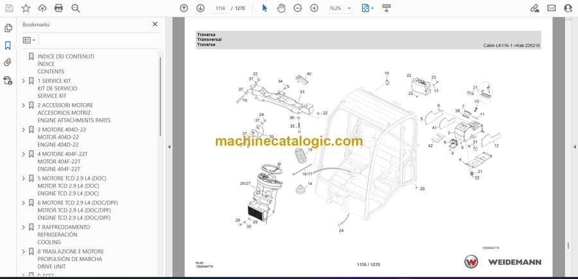Activate the arrow Selection tool
This screenshot has height=279, width=578.
point(265,8)
